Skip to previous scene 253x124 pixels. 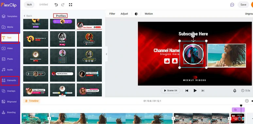187,90
